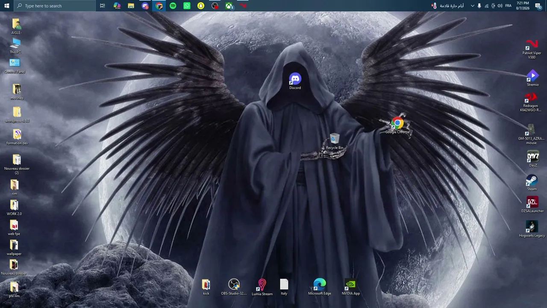Image resolution: width=547 pixels, height=308 pixels.
Task: Select the WORK 2.0 folder
Action: tap(14, 207)
